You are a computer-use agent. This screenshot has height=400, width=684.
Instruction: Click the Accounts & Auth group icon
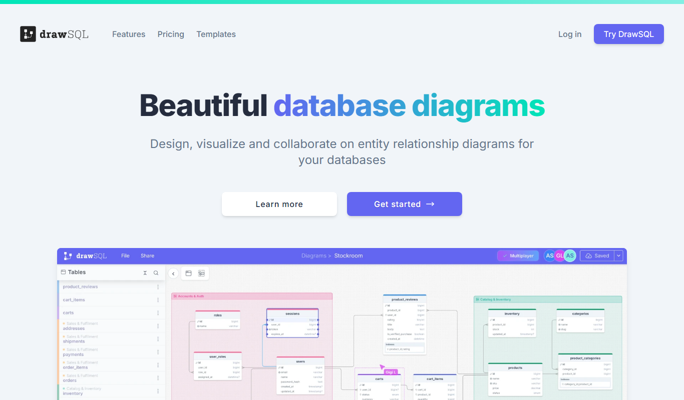coord(175,296)
